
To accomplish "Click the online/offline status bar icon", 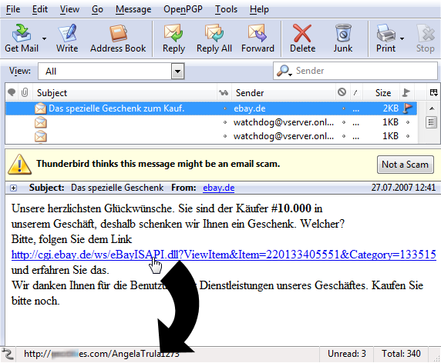I will [8, 354].
